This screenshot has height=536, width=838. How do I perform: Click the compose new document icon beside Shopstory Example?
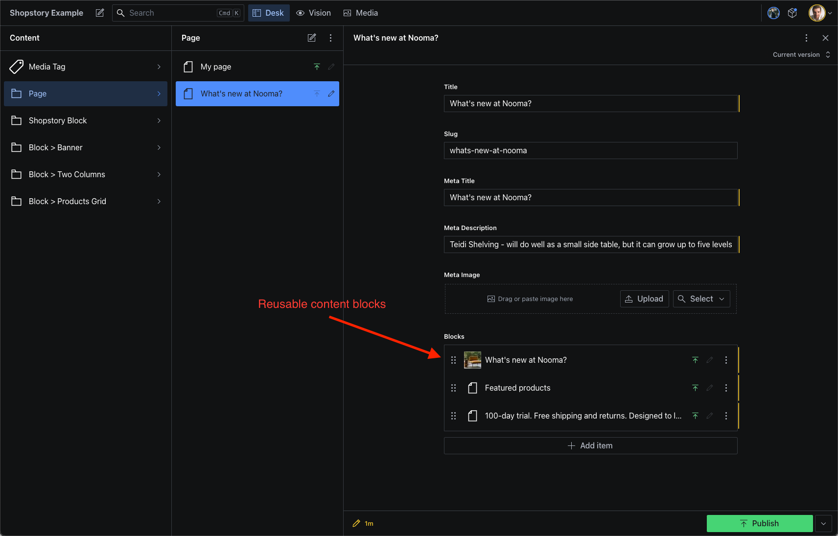point(100,13)
